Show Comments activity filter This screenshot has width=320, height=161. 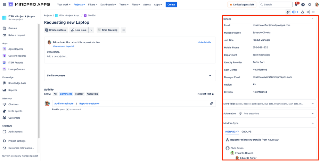[x=66, y=94]
